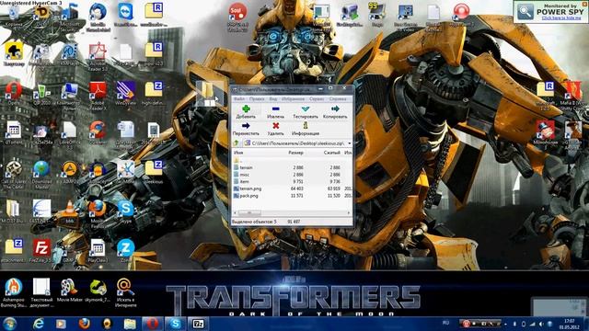589x331 pixels.
Task: Open the 'Избранное' menu in 7-Zip
Action: 294,99
